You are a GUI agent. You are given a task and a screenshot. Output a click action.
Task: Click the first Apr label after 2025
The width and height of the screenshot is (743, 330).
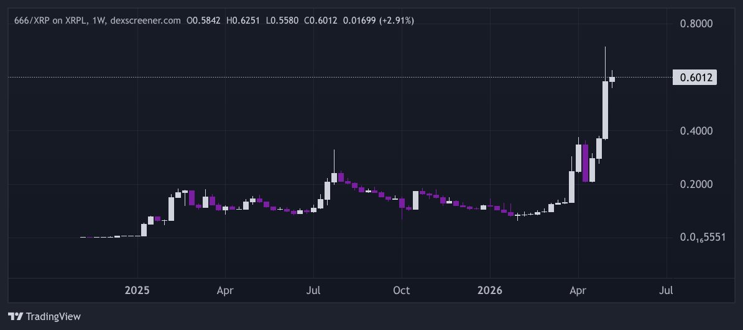coord(225,290)
